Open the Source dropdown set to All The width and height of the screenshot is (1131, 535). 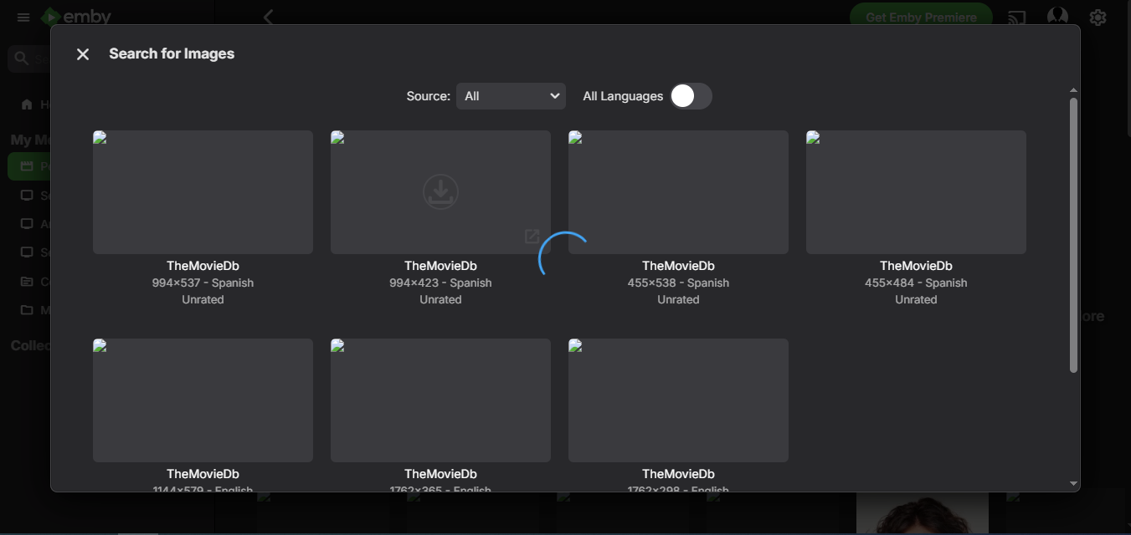pos(511,96)
